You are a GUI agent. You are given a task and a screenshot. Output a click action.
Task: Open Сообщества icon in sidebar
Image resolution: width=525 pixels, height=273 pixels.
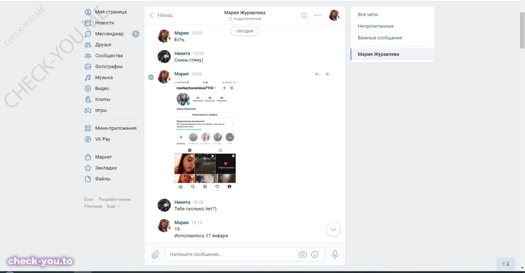(x=88, y=56)
